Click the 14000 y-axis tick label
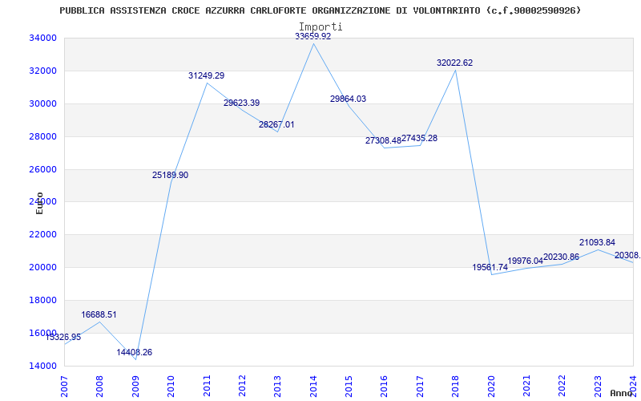 coord(42,366)
